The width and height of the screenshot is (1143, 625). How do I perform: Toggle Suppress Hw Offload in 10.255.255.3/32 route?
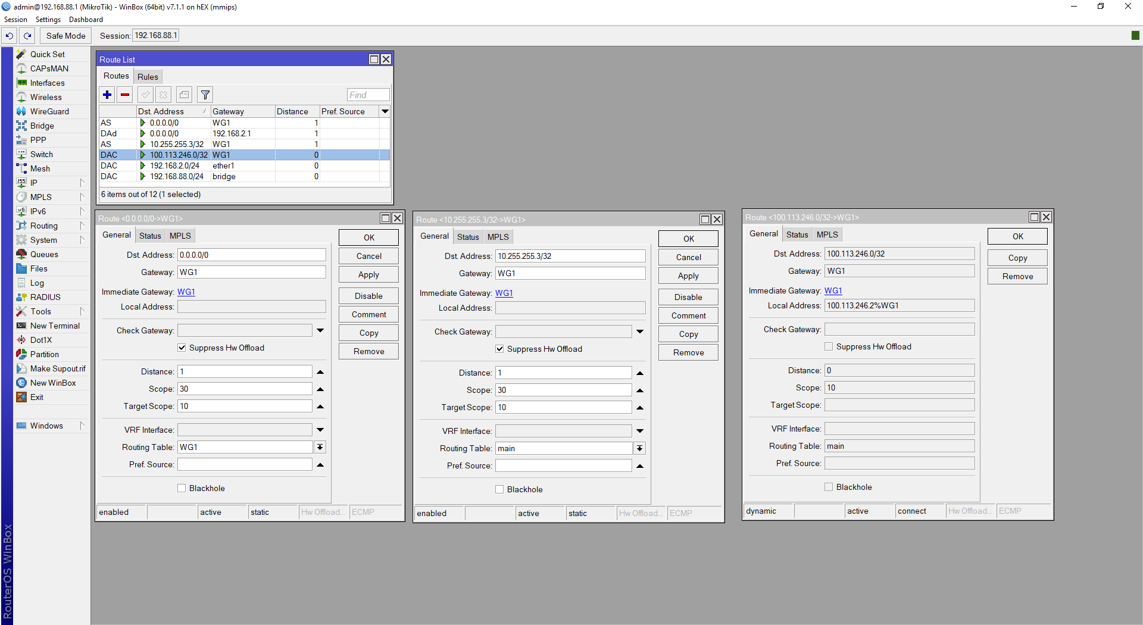pyautogui.click(x=499, y=349)
